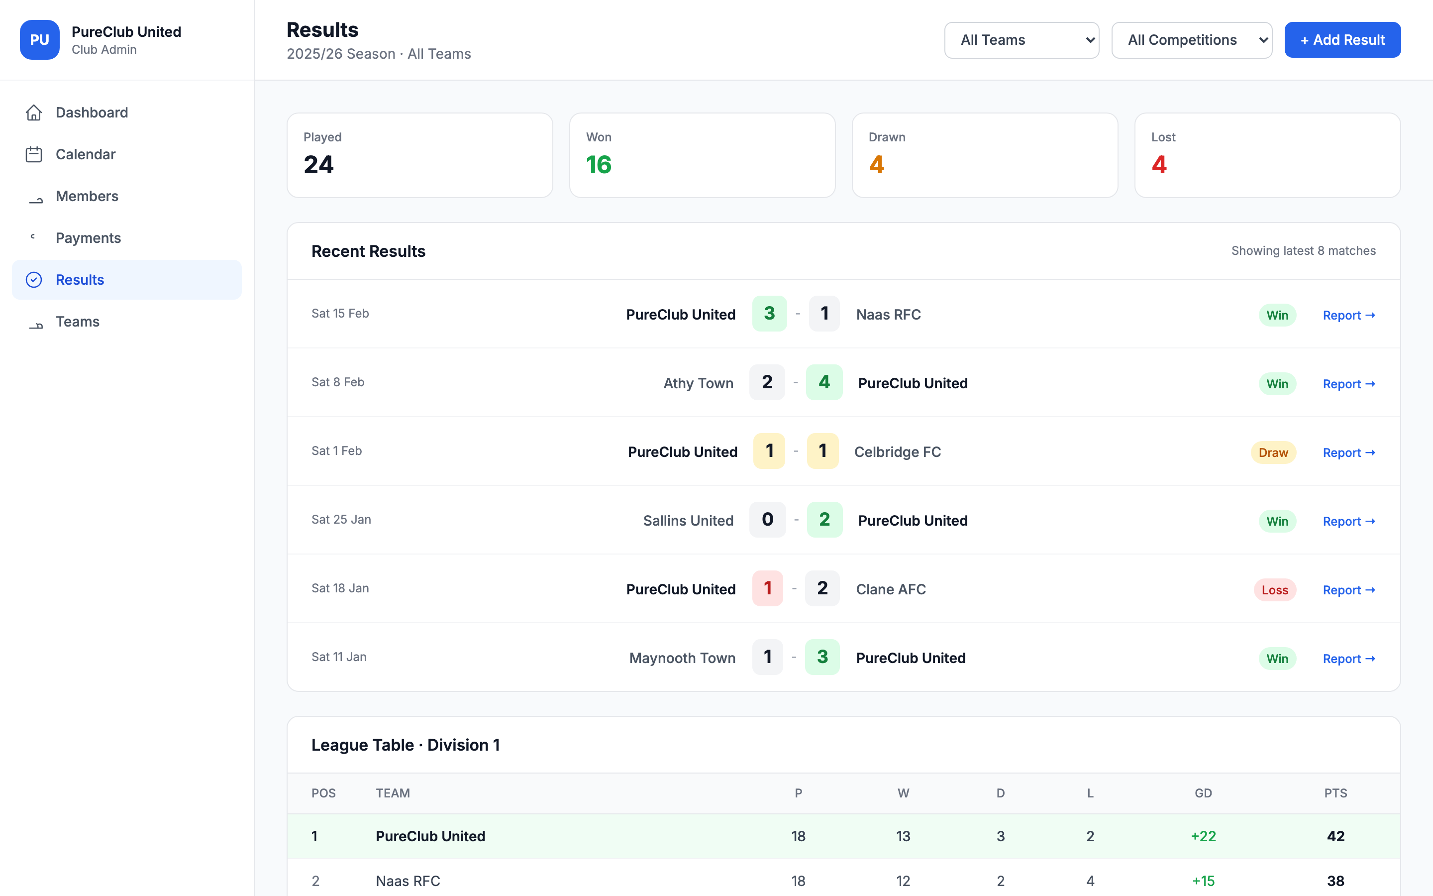Click Maynooth Town team name
The width and height of the screenshot is (1433, 896).
pos(682,659)
